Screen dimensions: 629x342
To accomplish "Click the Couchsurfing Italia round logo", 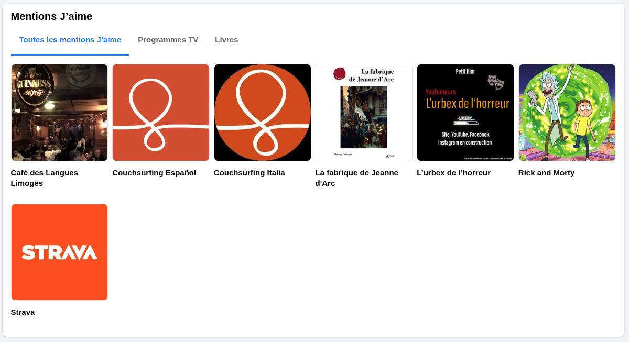I will pyautogui.click(x=263, y=113).
